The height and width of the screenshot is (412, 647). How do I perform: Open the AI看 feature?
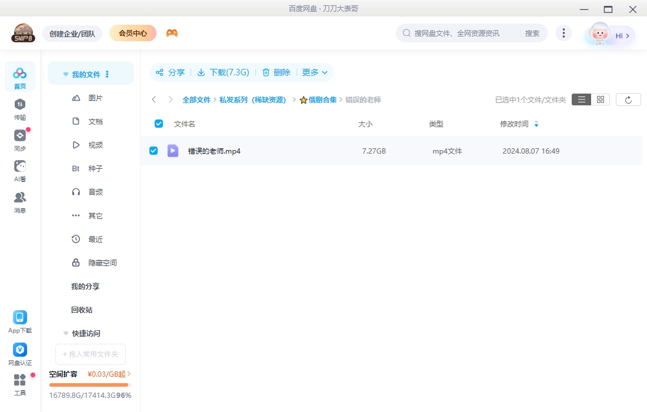tap(19, 171)
